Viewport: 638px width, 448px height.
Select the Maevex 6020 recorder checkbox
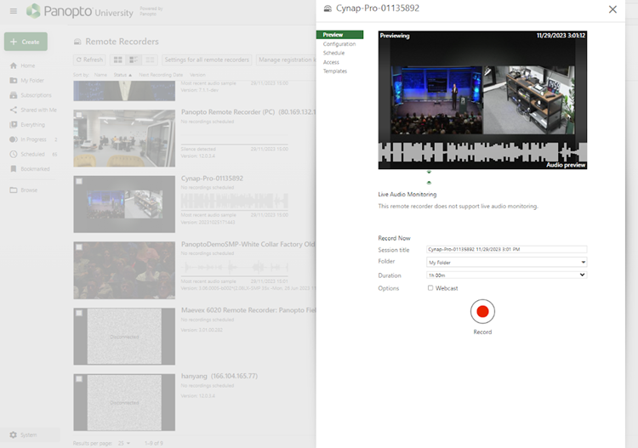[79, 313]
